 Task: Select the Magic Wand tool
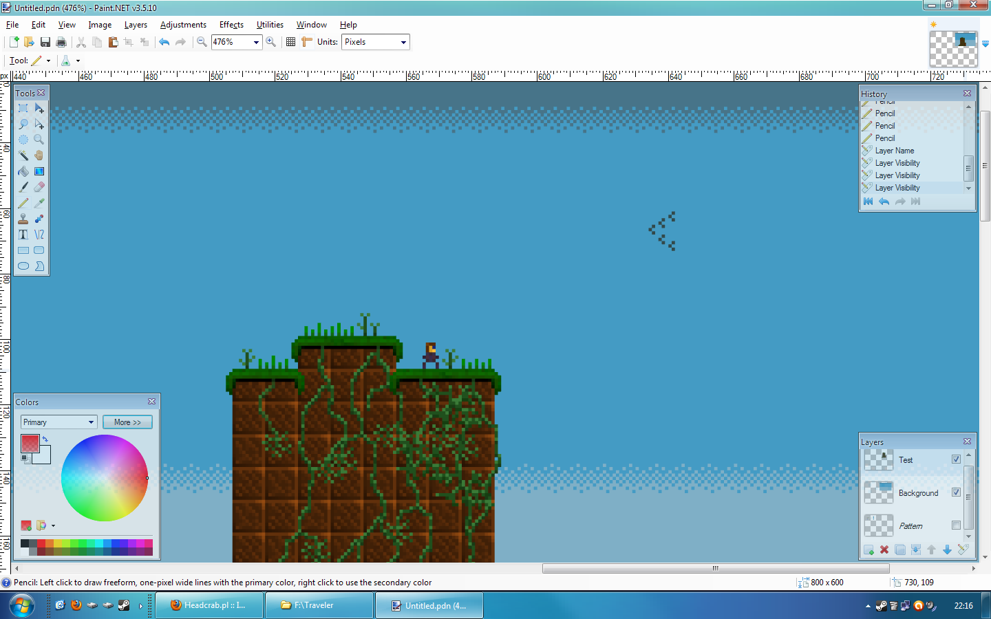[x=23, y=155]
